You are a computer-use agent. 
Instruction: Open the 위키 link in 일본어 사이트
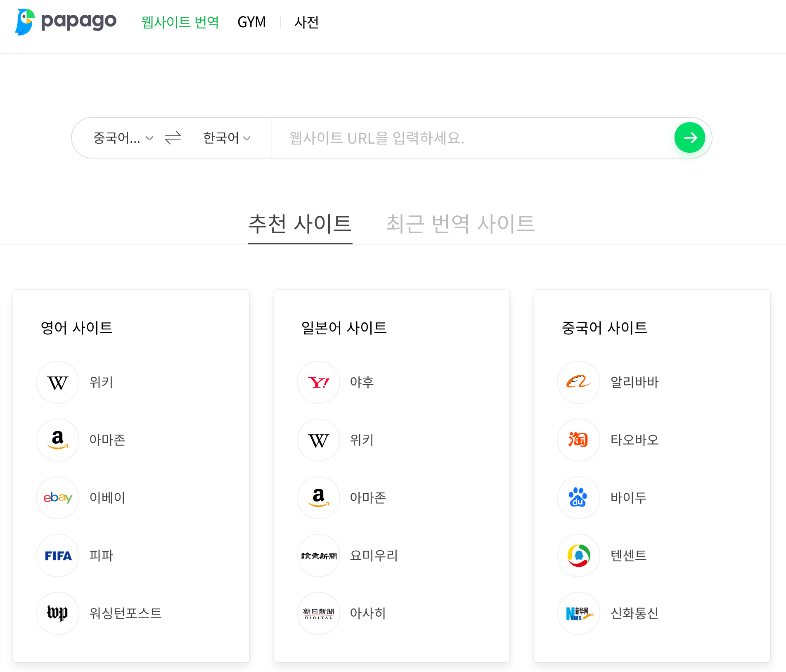[362, 440]
